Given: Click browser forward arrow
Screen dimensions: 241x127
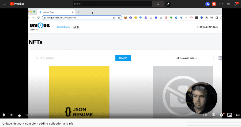Looking at the screenshot, I should (33, 18).
